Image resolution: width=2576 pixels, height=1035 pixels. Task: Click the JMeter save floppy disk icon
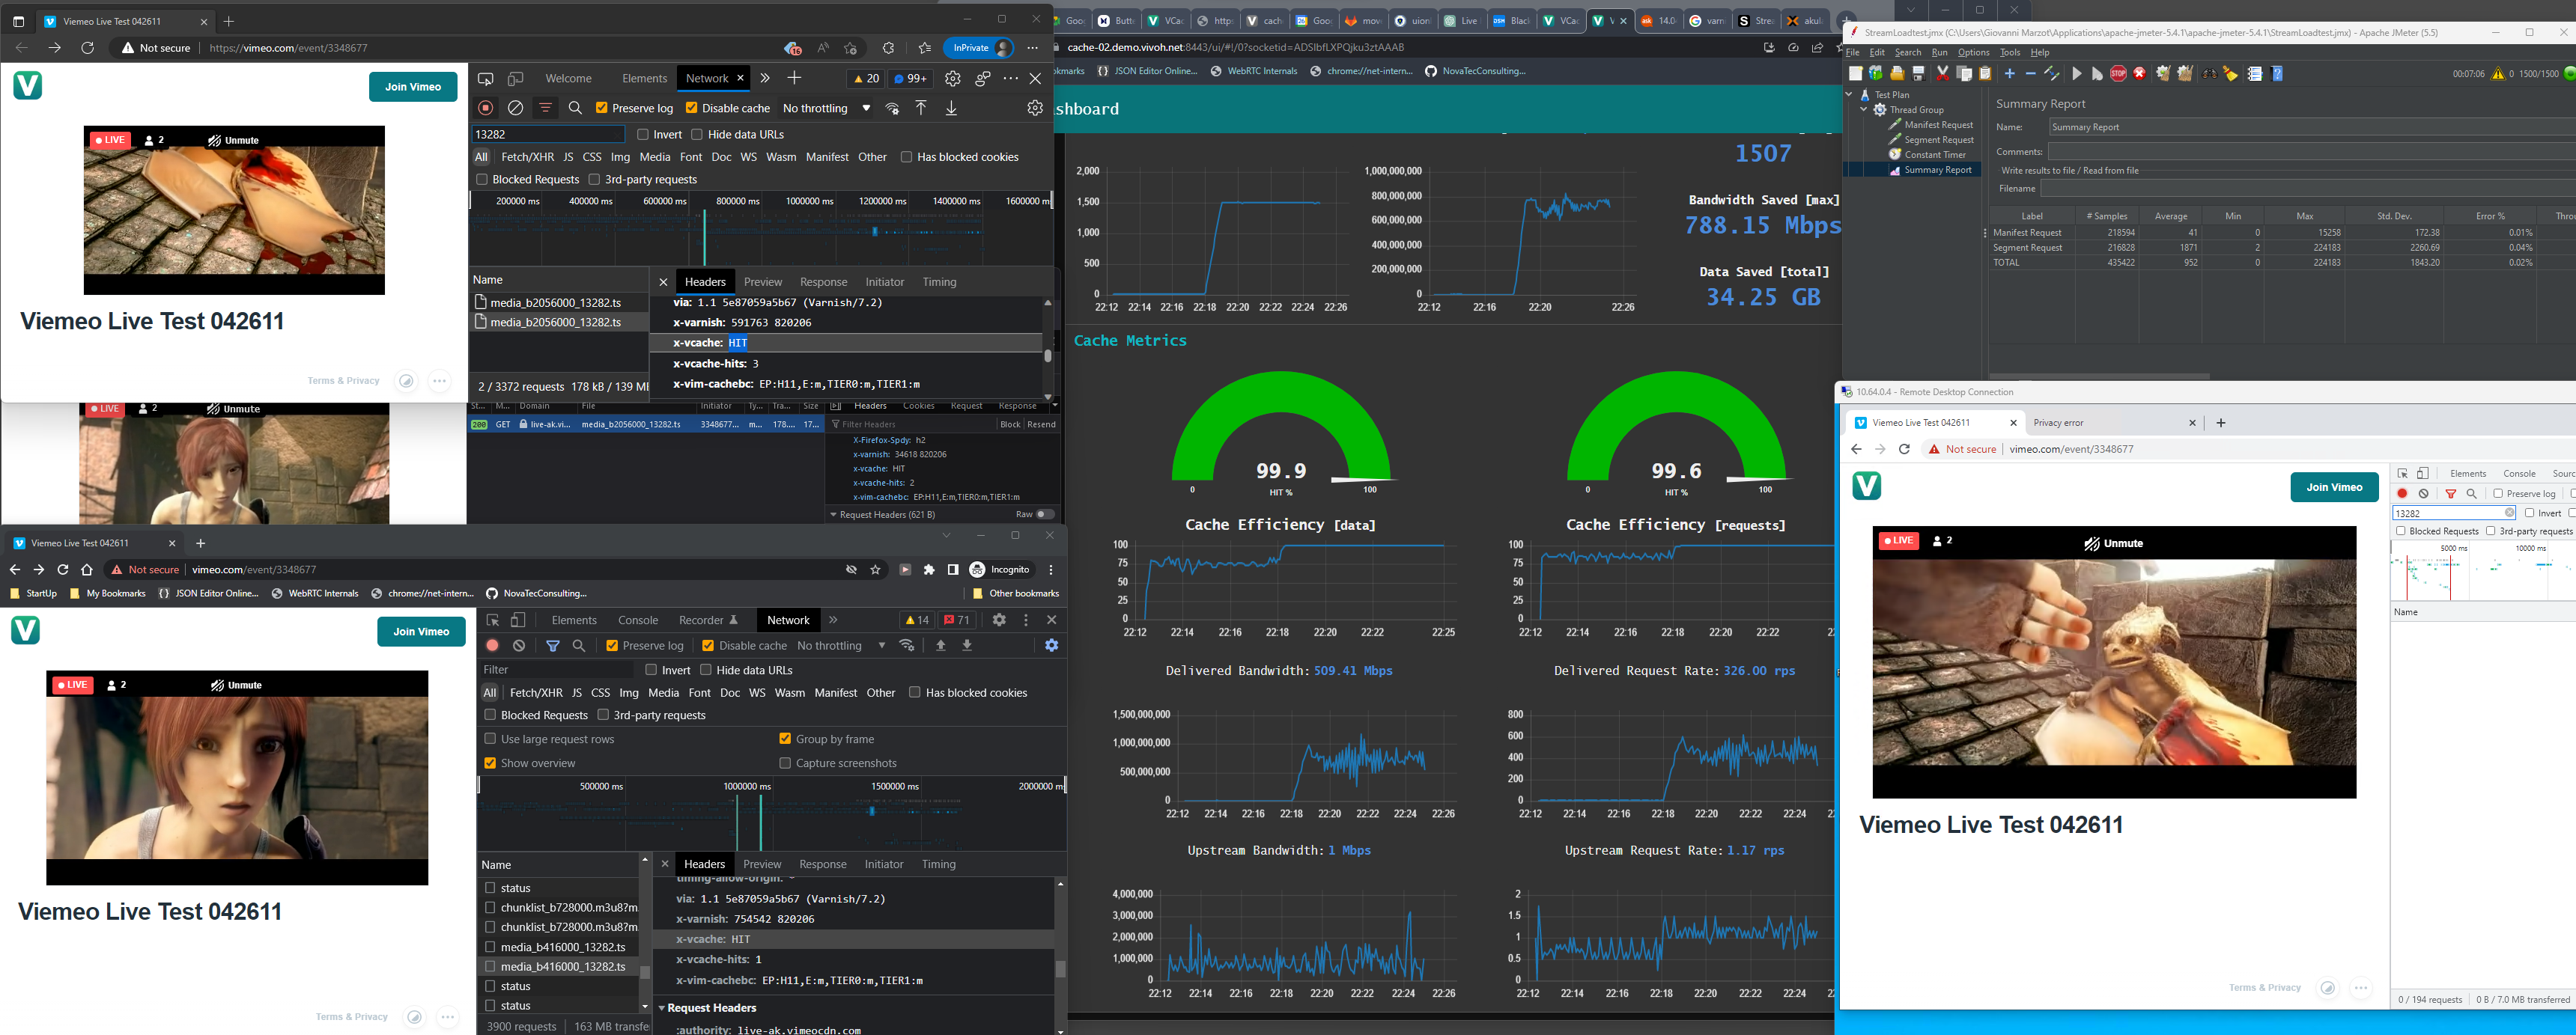point(1919,74)
